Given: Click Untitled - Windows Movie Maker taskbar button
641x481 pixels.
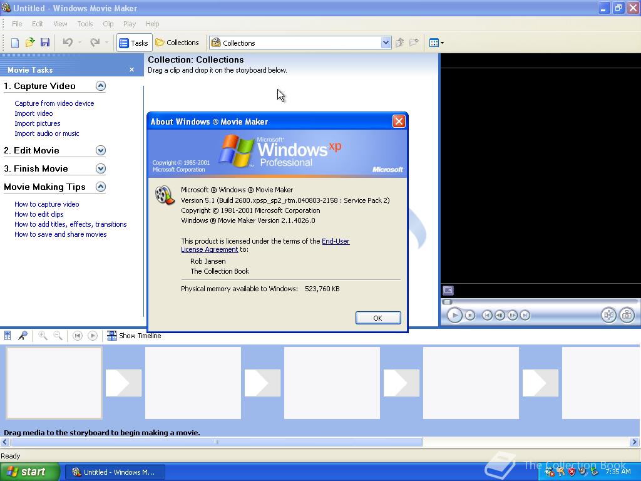Looking at the screenshot, I should pos(115,472).
